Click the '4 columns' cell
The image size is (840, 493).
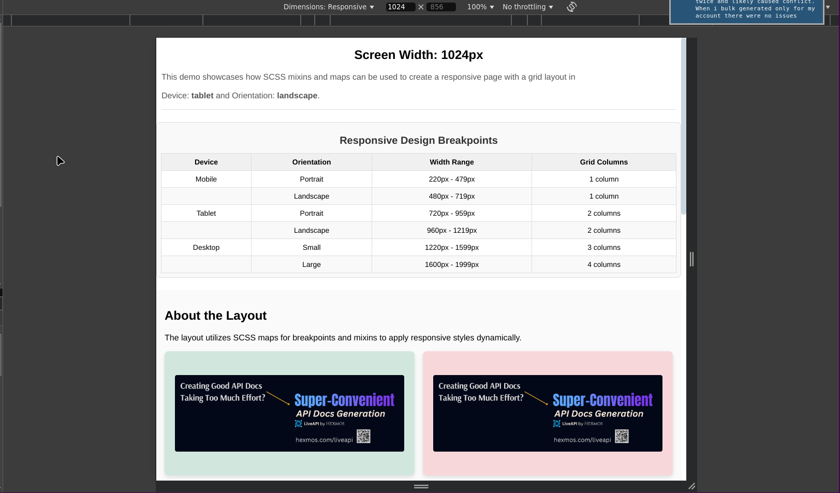[604, 264]
